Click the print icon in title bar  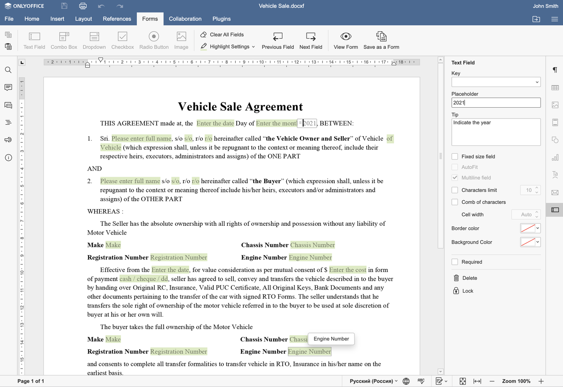(x=83, y=6)
